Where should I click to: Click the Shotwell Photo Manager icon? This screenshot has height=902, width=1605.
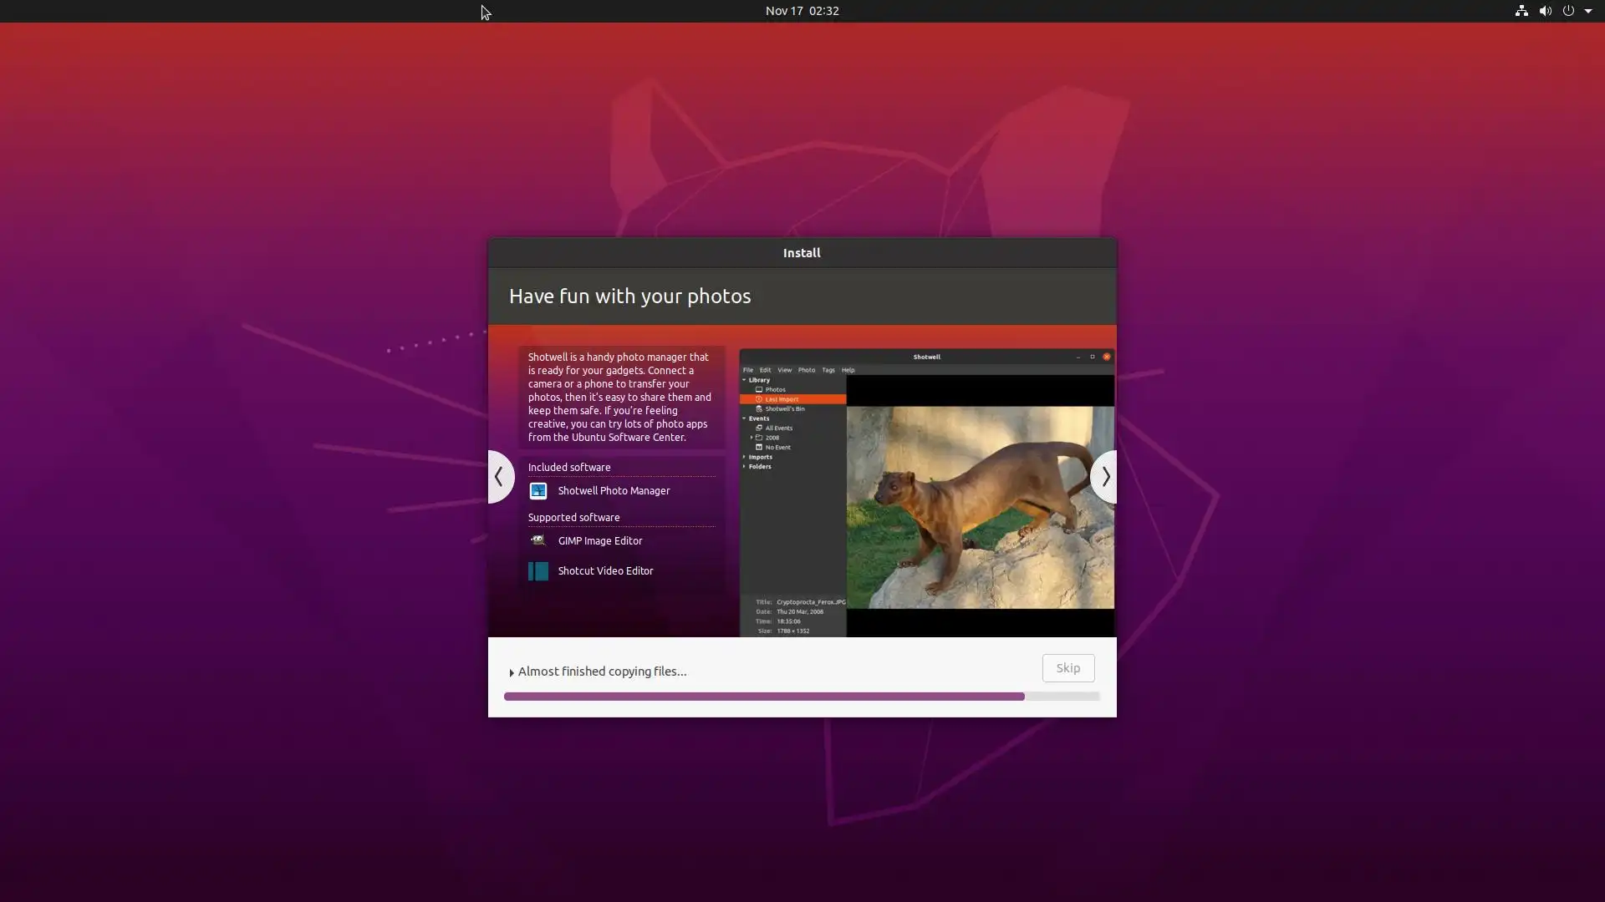(538, 491)
